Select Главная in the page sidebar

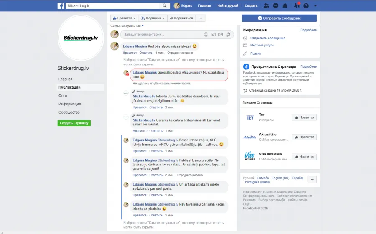point(66,79)
